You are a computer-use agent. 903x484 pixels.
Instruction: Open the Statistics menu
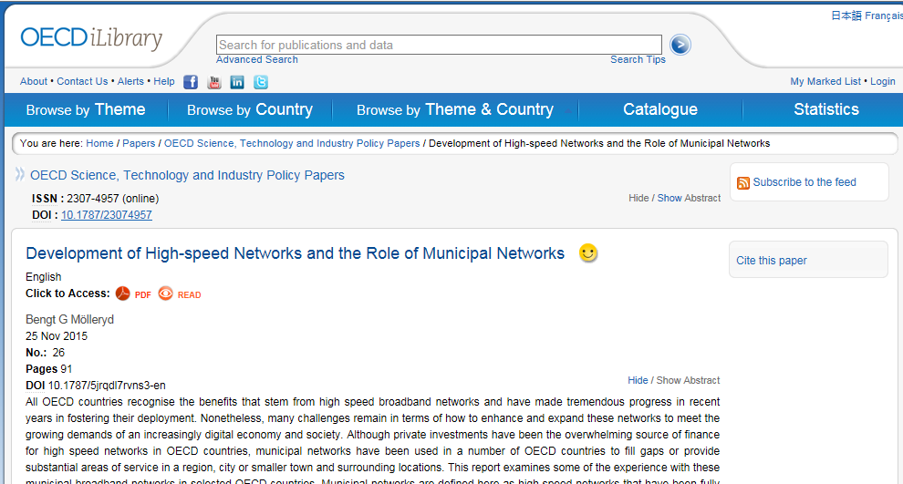(x=826, y=109)
